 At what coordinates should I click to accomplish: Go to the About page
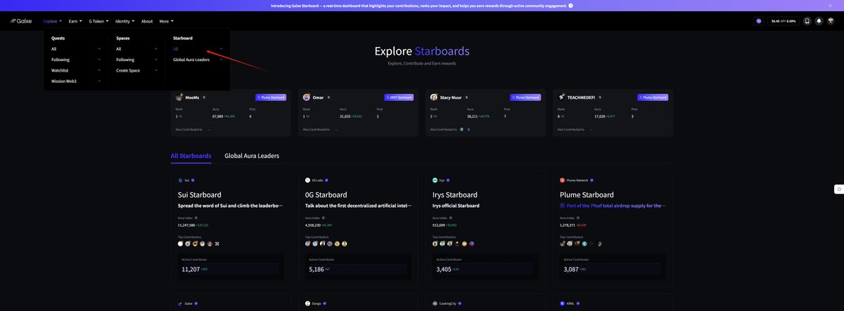pos(147,21)
